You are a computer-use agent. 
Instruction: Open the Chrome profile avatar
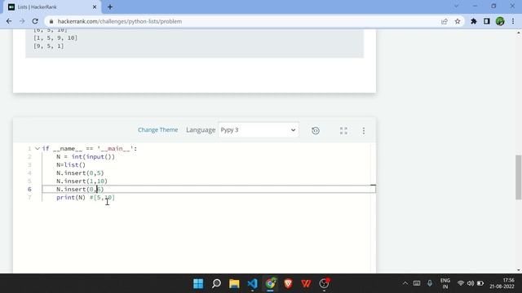(500, 21)
